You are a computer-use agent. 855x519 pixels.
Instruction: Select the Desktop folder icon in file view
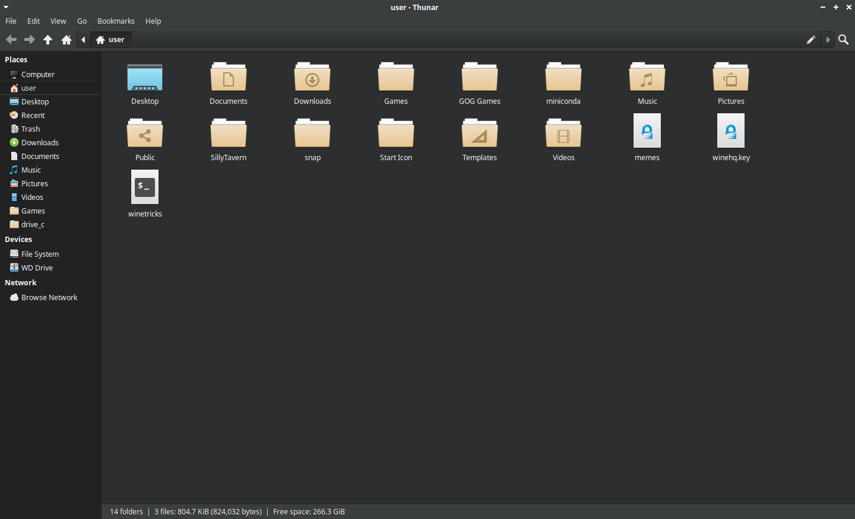pos(145,78)
